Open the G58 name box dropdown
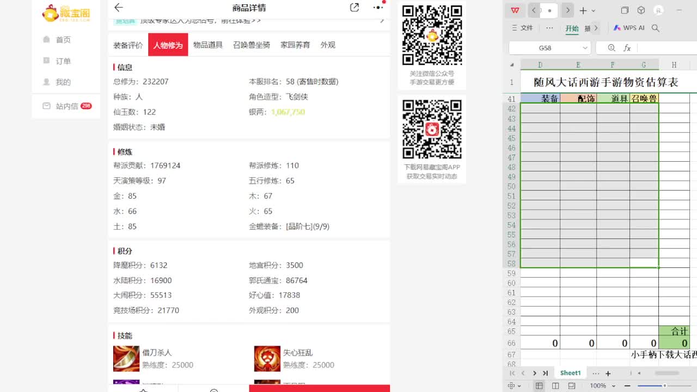The height and width of the screenshot is (392, 697). (585, 48)
